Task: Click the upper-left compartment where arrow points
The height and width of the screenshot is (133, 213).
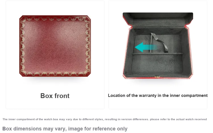Action: click(142, 44)
